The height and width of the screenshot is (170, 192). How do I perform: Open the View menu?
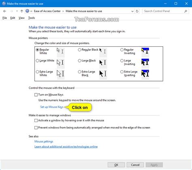(x=21, y=18)
